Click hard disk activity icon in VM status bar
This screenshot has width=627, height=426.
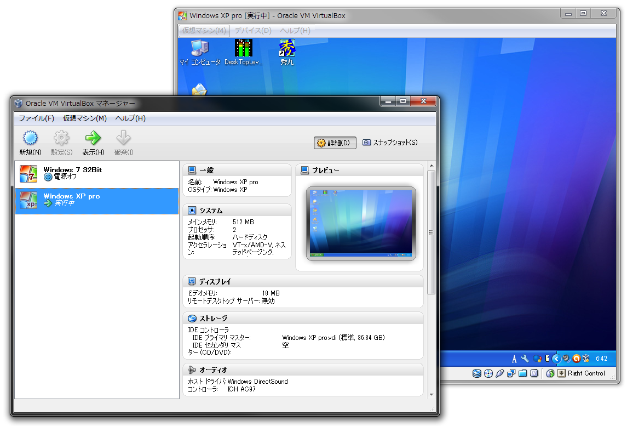click(x=476, y=373)
